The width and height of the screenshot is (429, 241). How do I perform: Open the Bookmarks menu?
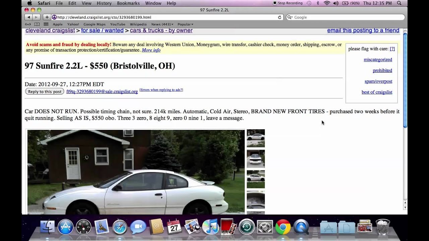point(128,3)
